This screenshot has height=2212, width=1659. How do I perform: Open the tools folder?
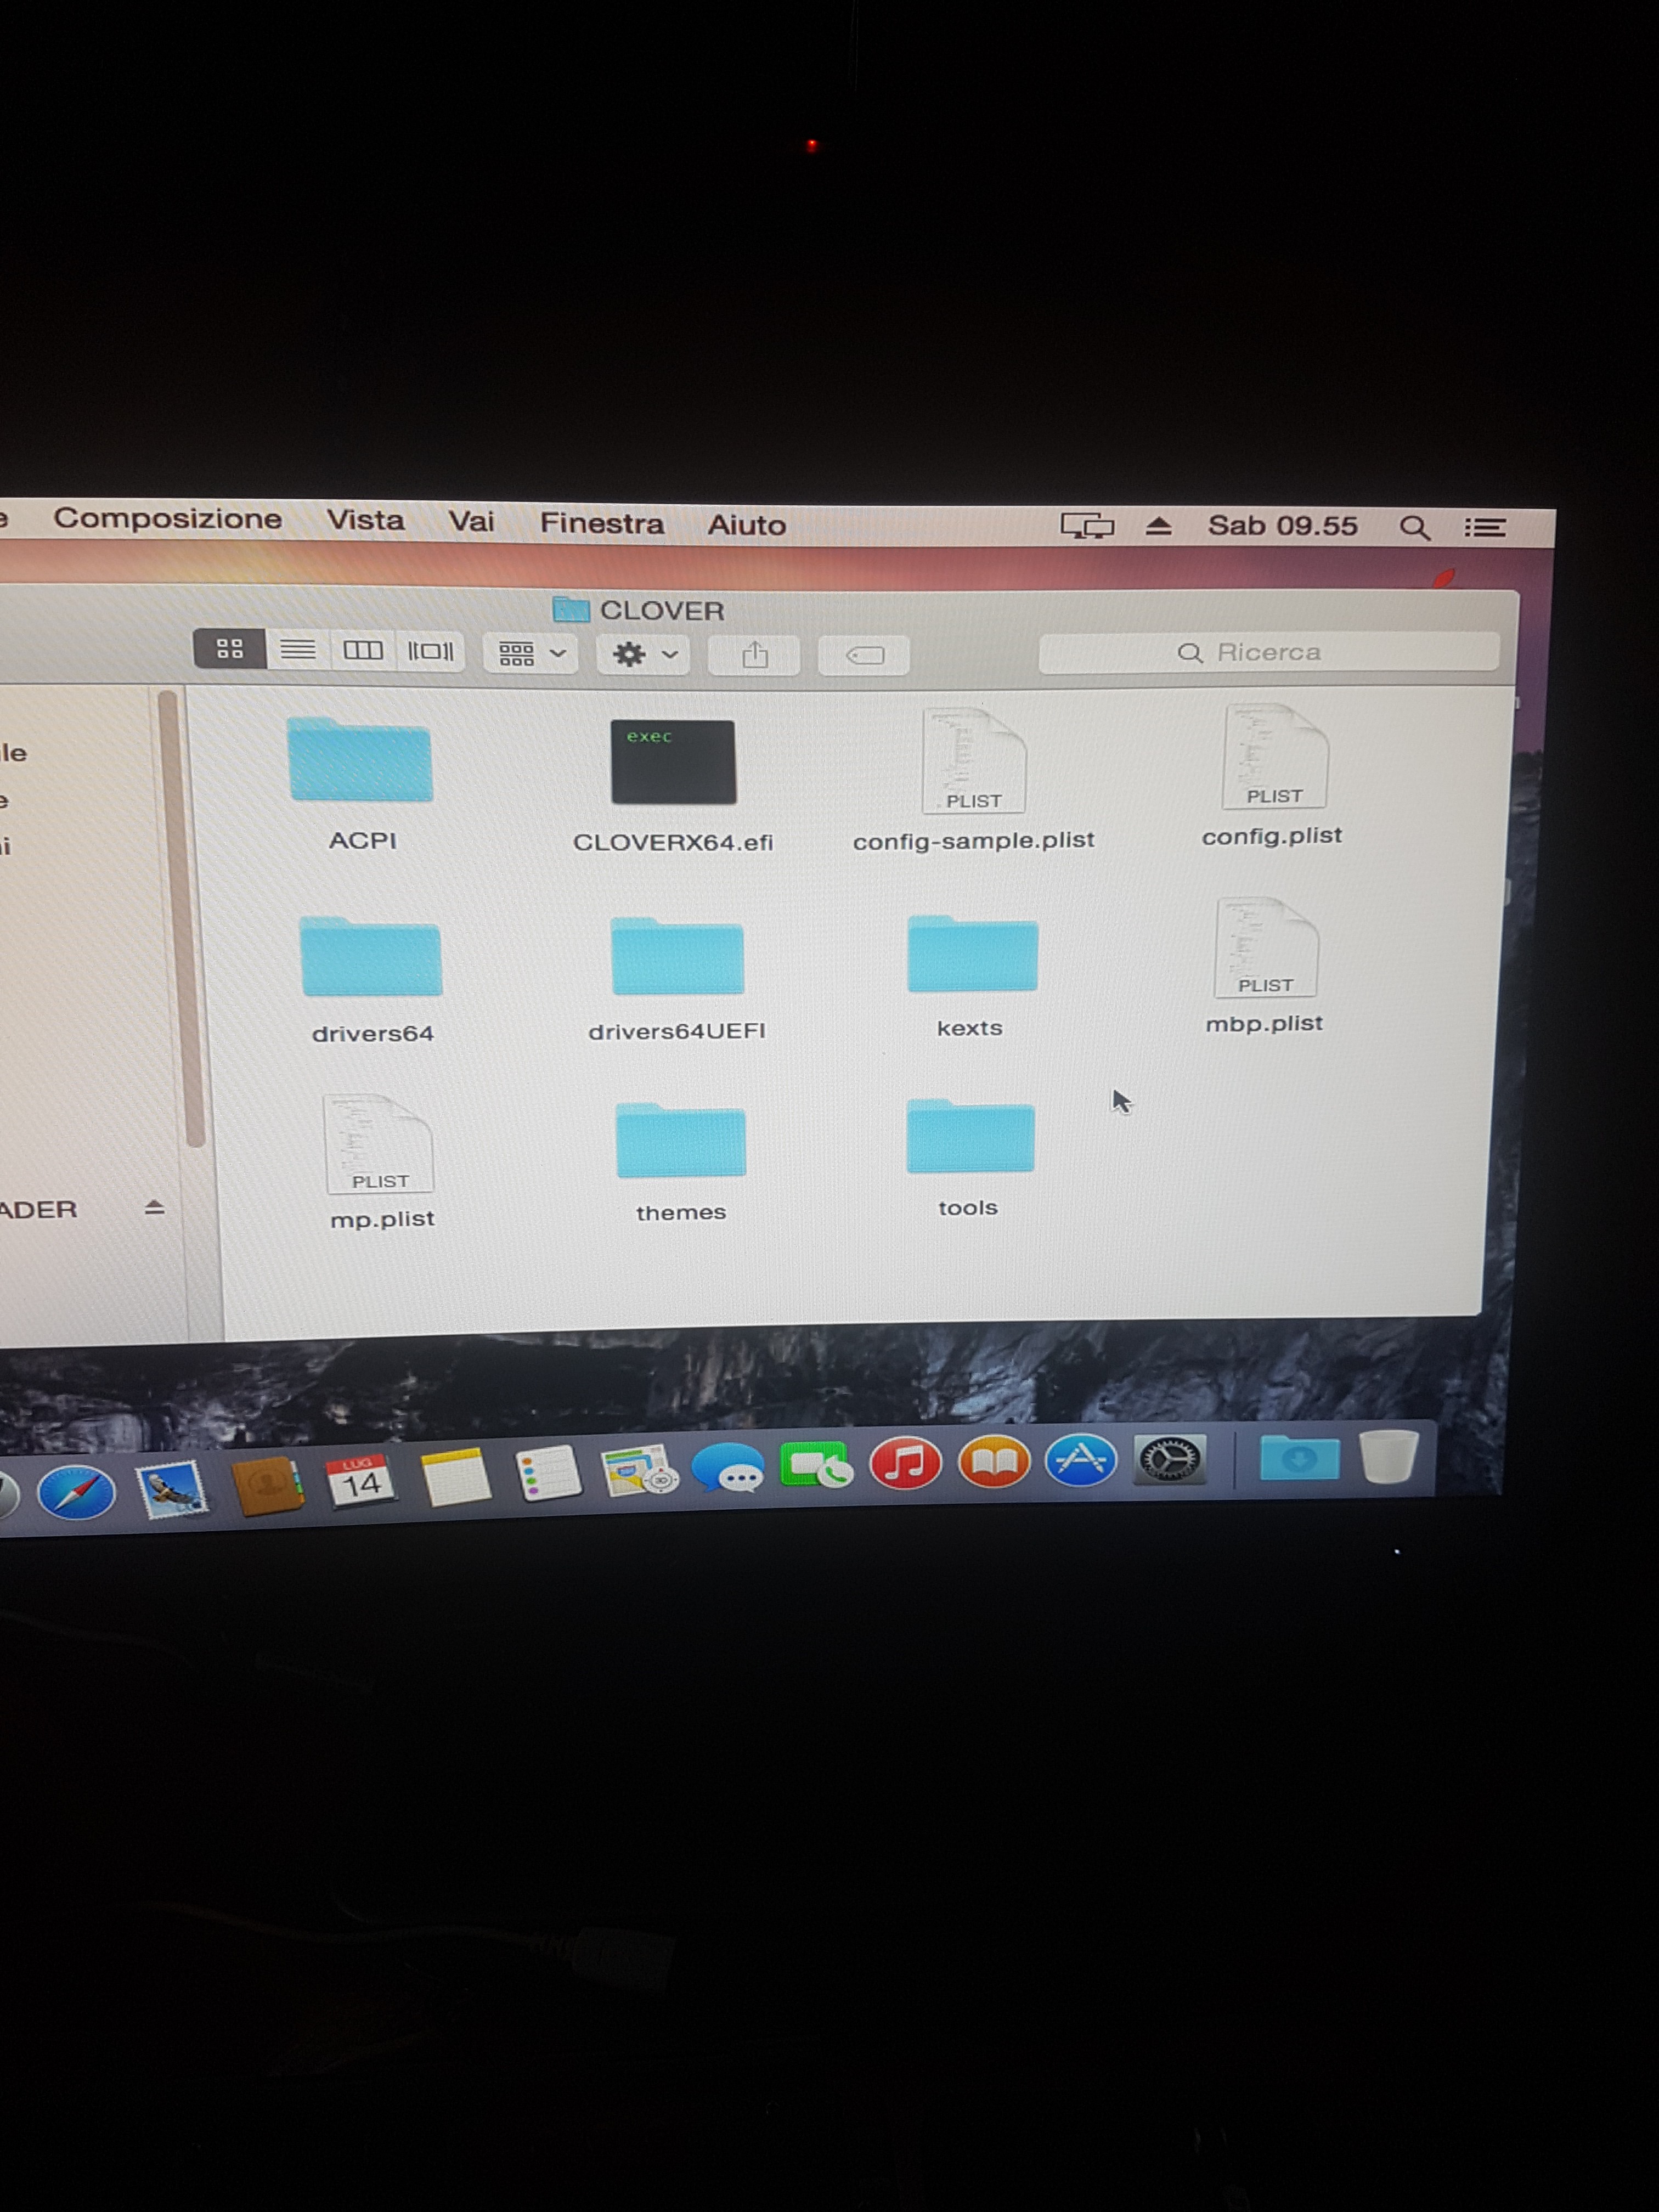point(970,1136)
